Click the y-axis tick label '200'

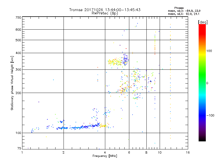(19, 93)
